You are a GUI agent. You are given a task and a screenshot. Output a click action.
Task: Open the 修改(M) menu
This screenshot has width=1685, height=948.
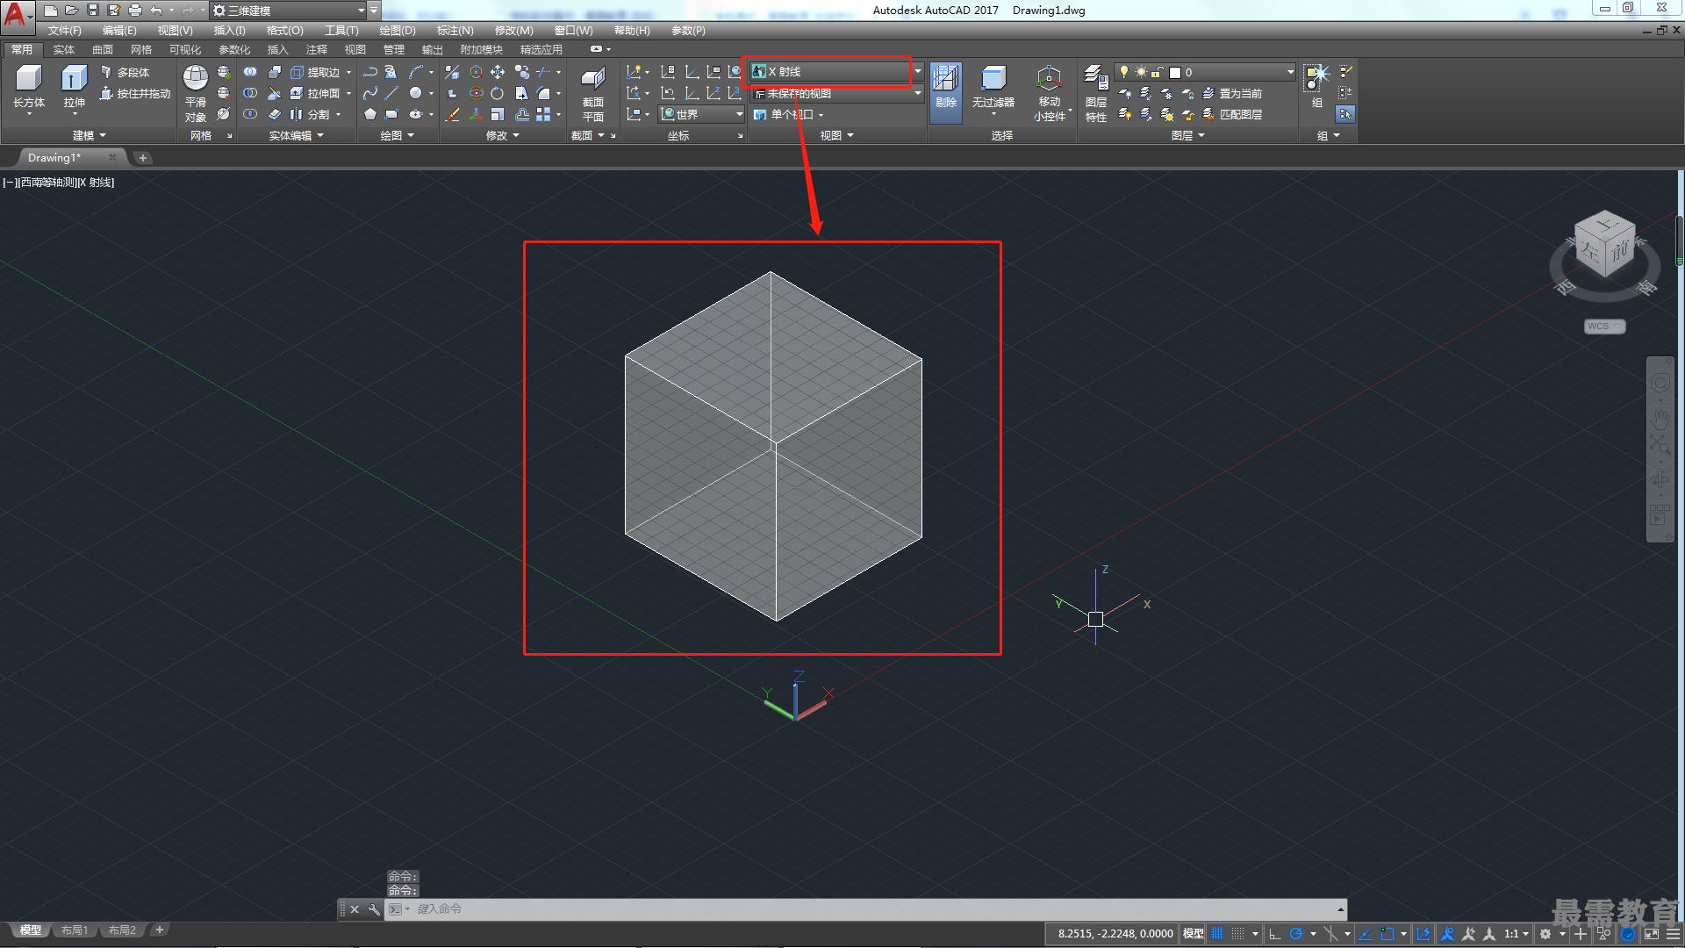[x=513, y=31]
